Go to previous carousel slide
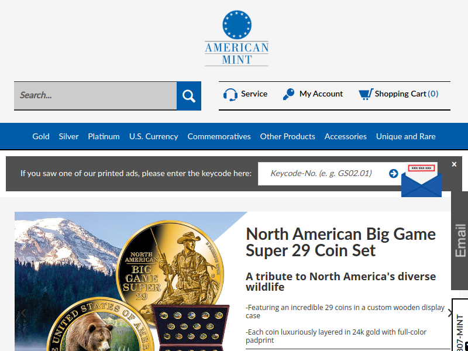Image resolution: width=468 pixels, height=351 pixels. pos(23,313)
